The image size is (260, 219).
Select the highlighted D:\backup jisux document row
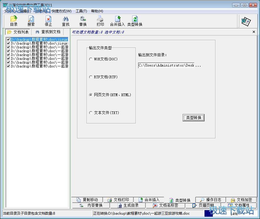point(39,40)
